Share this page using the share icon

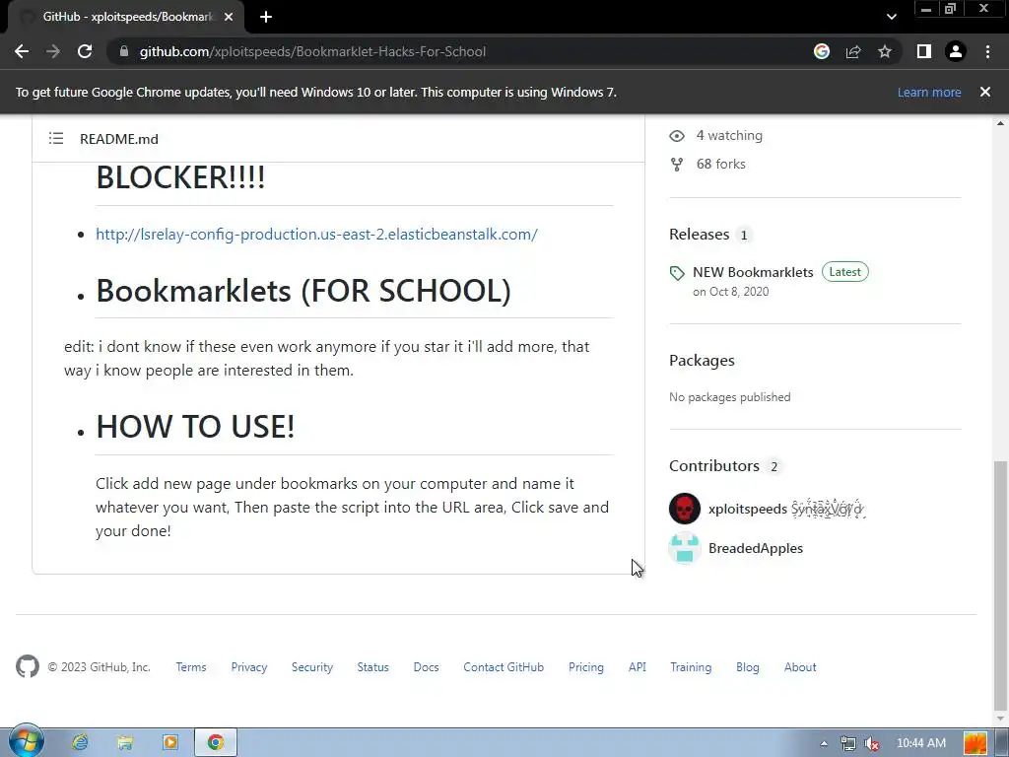853,51
